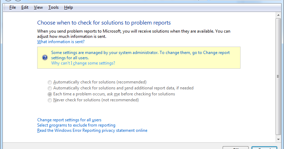Open the What information is sent link
Viewport: 284px width, 149px height.
point(61,42)
